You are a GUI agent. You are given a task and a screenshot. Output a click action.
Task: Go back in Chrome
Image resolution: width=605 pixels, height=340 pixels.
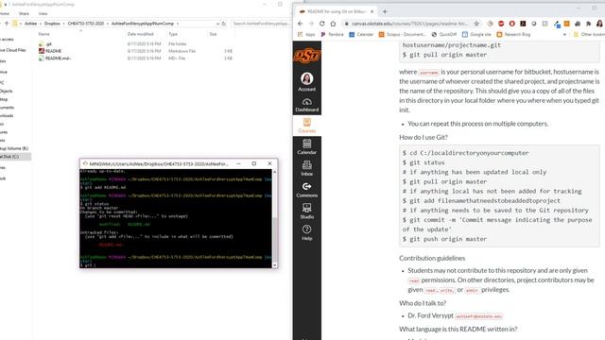point(301,24)
